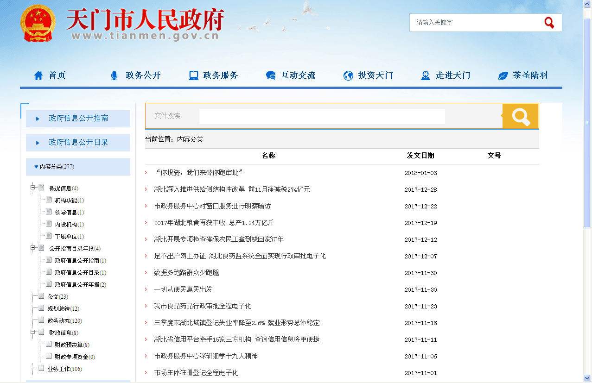
Task: Collapse the 公开指南目录年报 tree node
Action: point(33,248)
